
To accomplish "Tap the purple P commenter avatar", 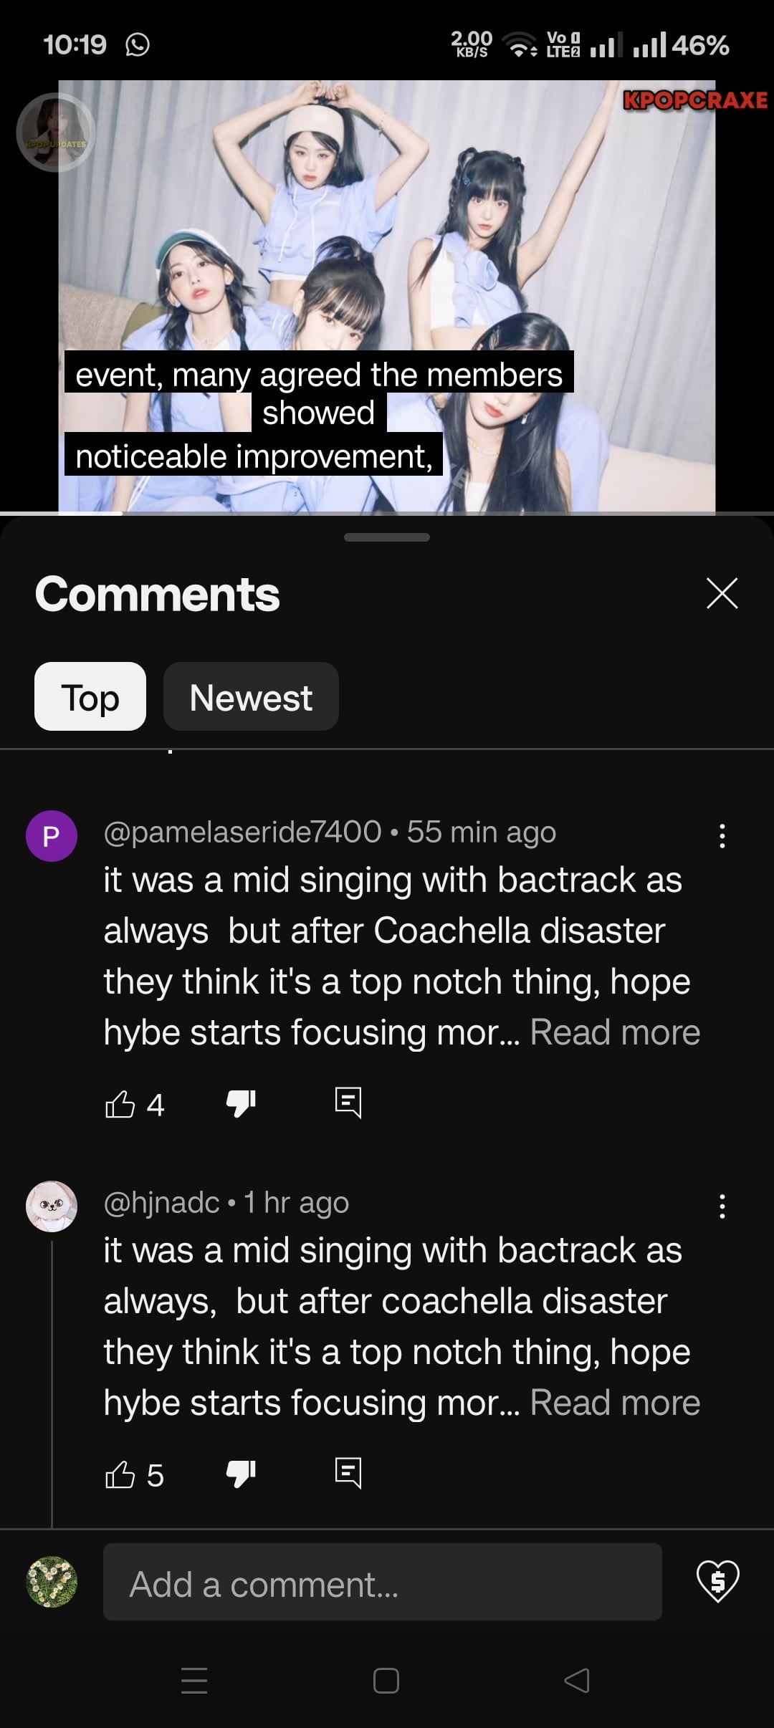I will pyautogui.click(x=52, y=836).
